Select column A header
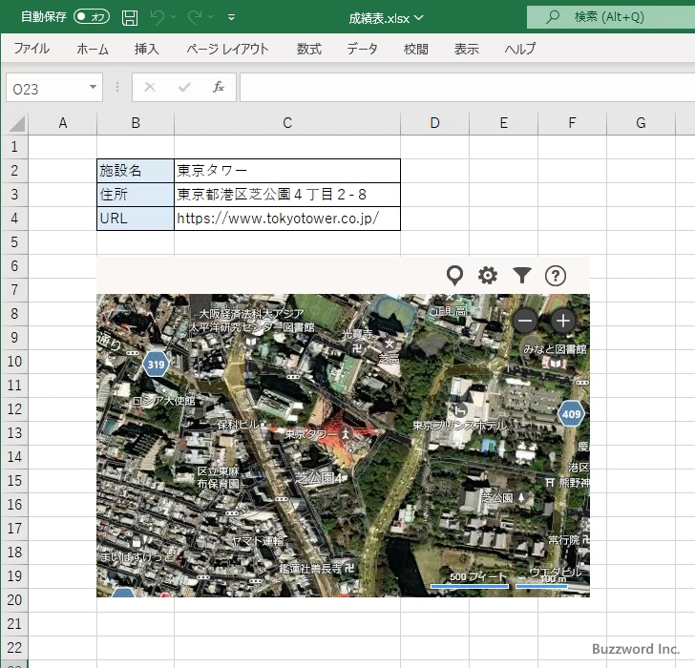Screen dimensions: 695x668 coord(62,123)
